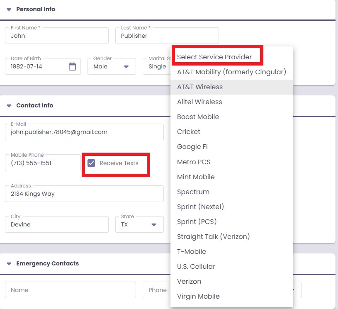Image resolution: width=338 pixels, height=309 pixels.
Task: Click the Contact Info heading
Action: tap(35, 105)
